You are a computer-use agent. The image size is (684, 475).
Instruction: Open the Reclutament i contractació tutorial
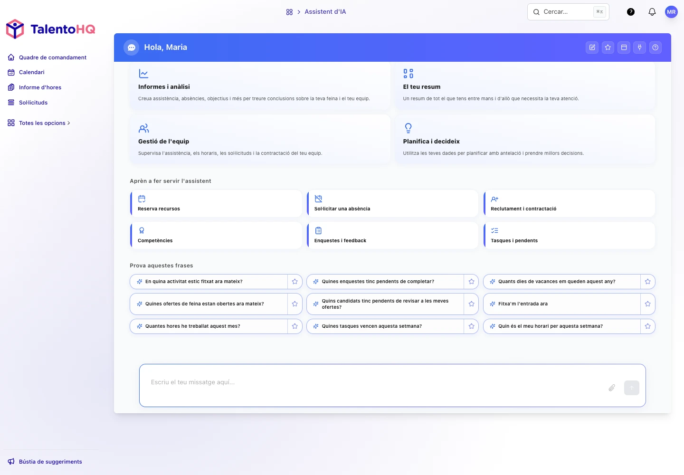pyautogui.click(x=569, y=204)
